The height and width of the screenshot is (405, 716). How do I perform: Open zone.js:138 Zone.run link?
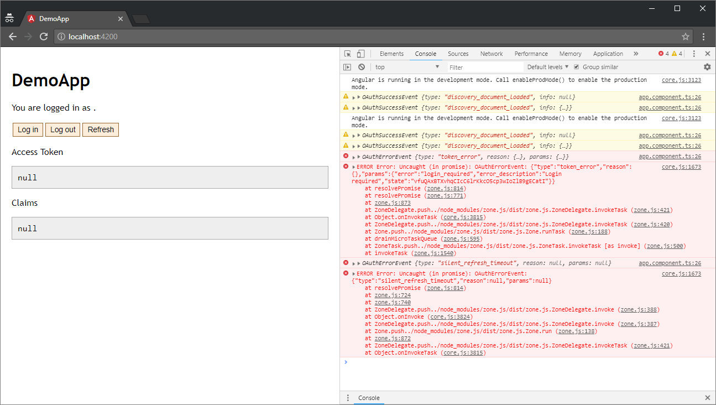[x=576, y=331]
